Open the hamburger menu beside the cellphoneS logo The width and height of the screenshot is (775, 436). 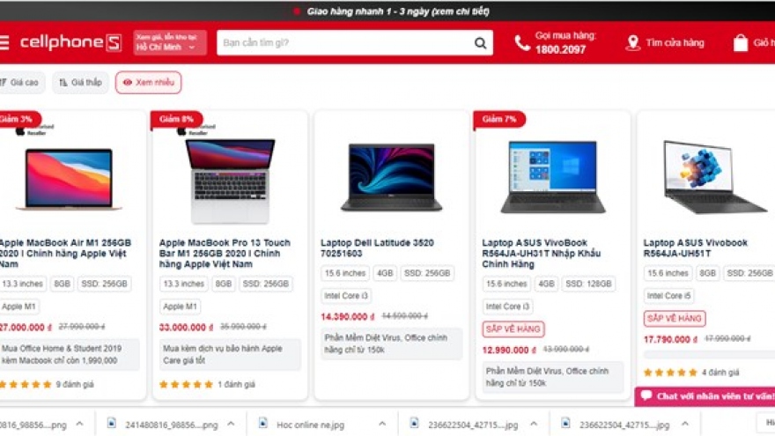coord(4,42)
